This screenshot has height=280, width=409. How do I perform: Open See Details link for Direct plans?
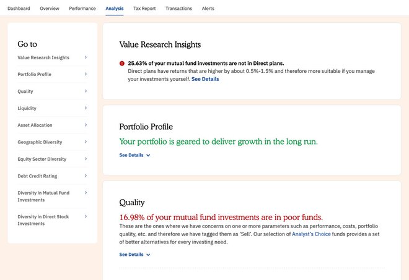[x=205, y=79]
